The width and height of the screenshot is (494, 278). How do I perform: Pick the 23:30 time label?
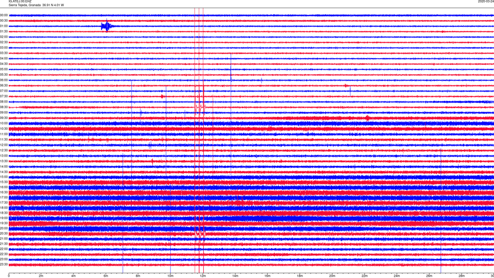tap(4, 265)
